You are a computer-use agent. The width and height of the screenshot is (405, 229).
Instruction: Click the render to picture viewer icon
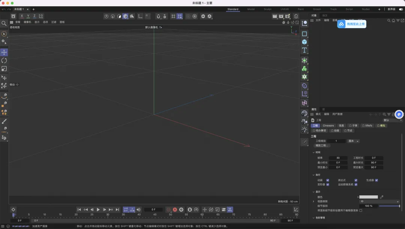point(281,16)
